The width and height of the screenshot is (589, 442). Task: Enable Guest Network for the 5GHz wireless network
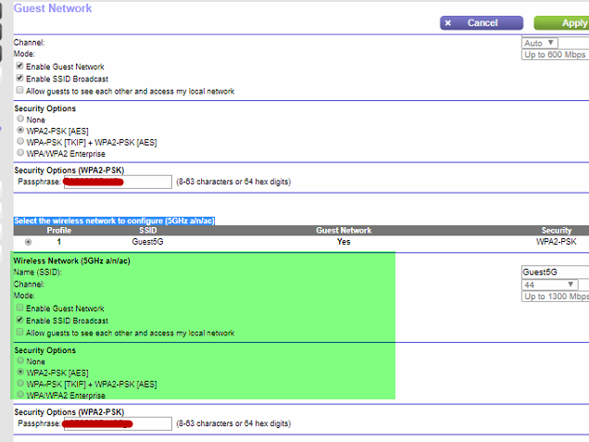(20, 309)
